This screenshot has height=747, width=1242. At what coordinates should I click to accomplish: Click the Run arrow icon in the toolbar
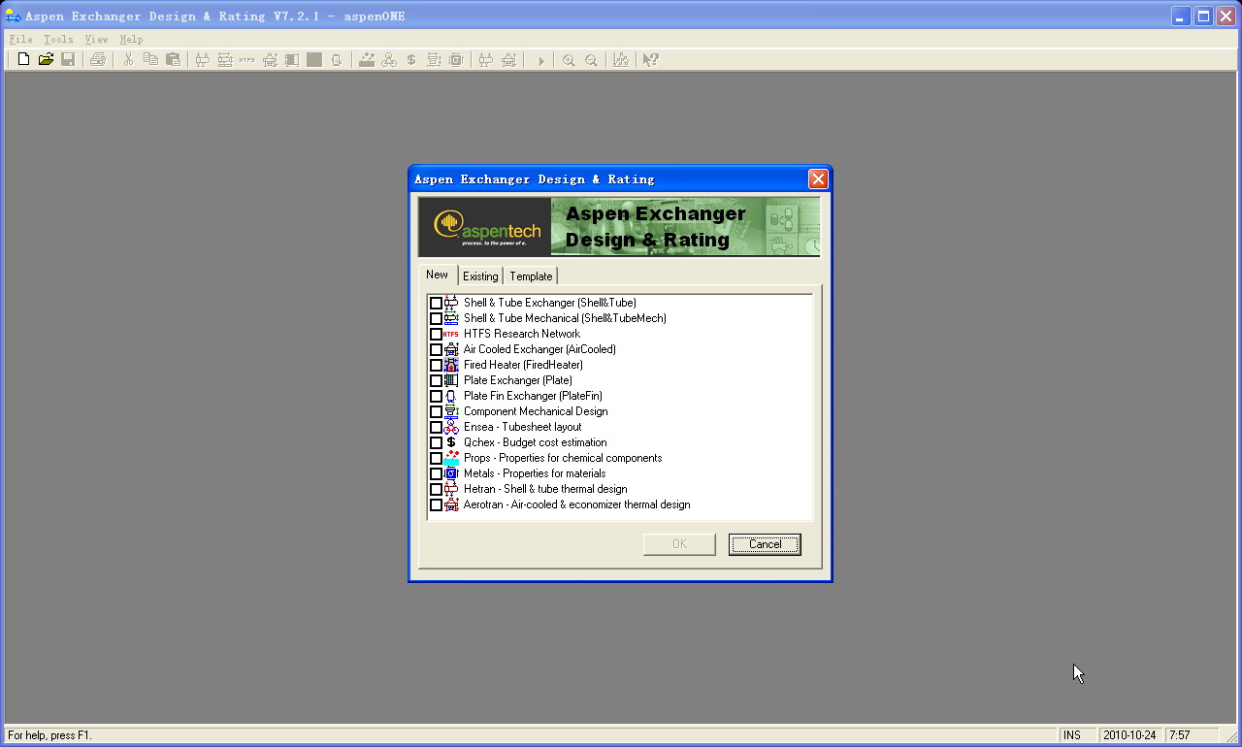point(540,60)
